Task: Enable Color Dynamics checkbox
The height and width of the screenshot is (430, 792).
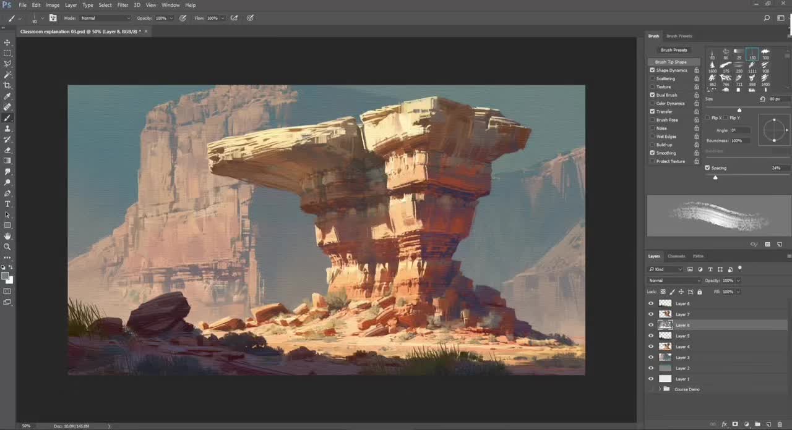Action: tap(652, 103)
